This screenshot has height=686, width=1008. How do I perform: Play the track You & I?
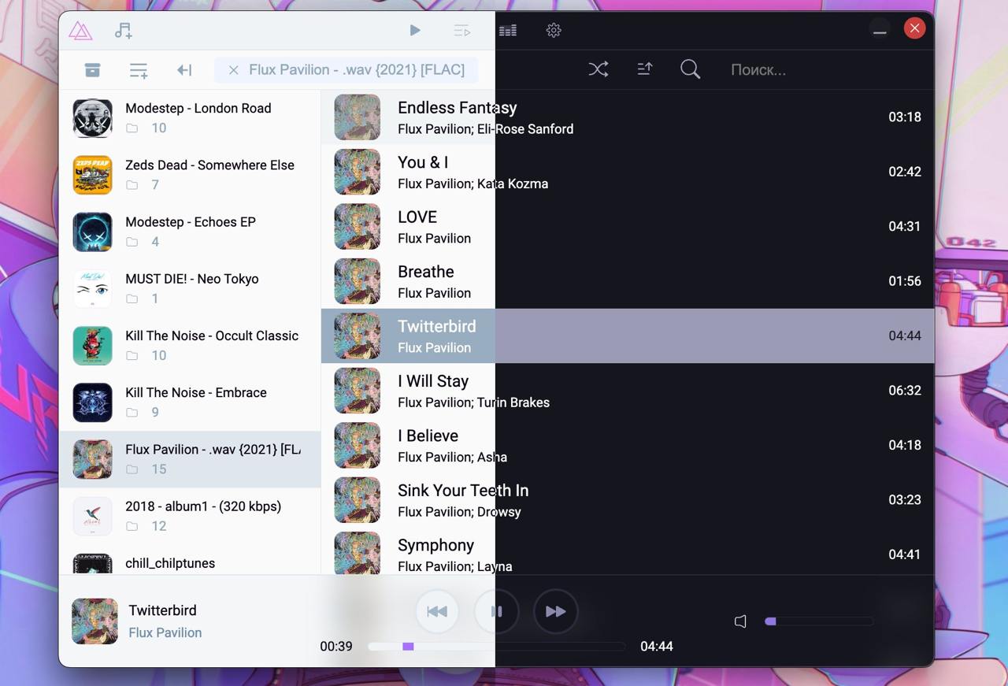[x=628, y=172]
